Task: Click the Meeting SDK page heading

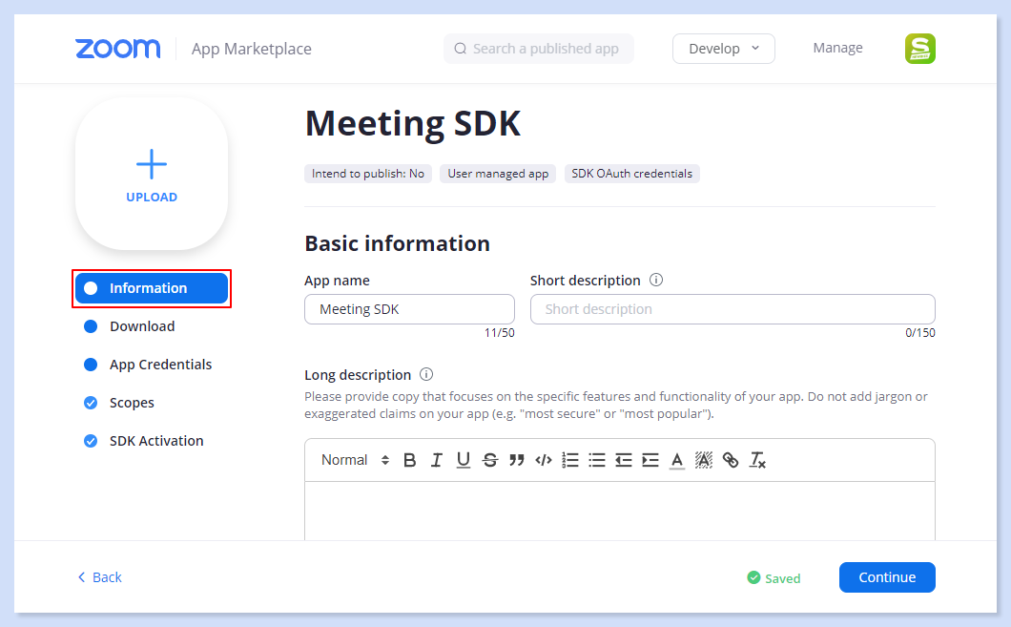Action: [x=413, y=123]
